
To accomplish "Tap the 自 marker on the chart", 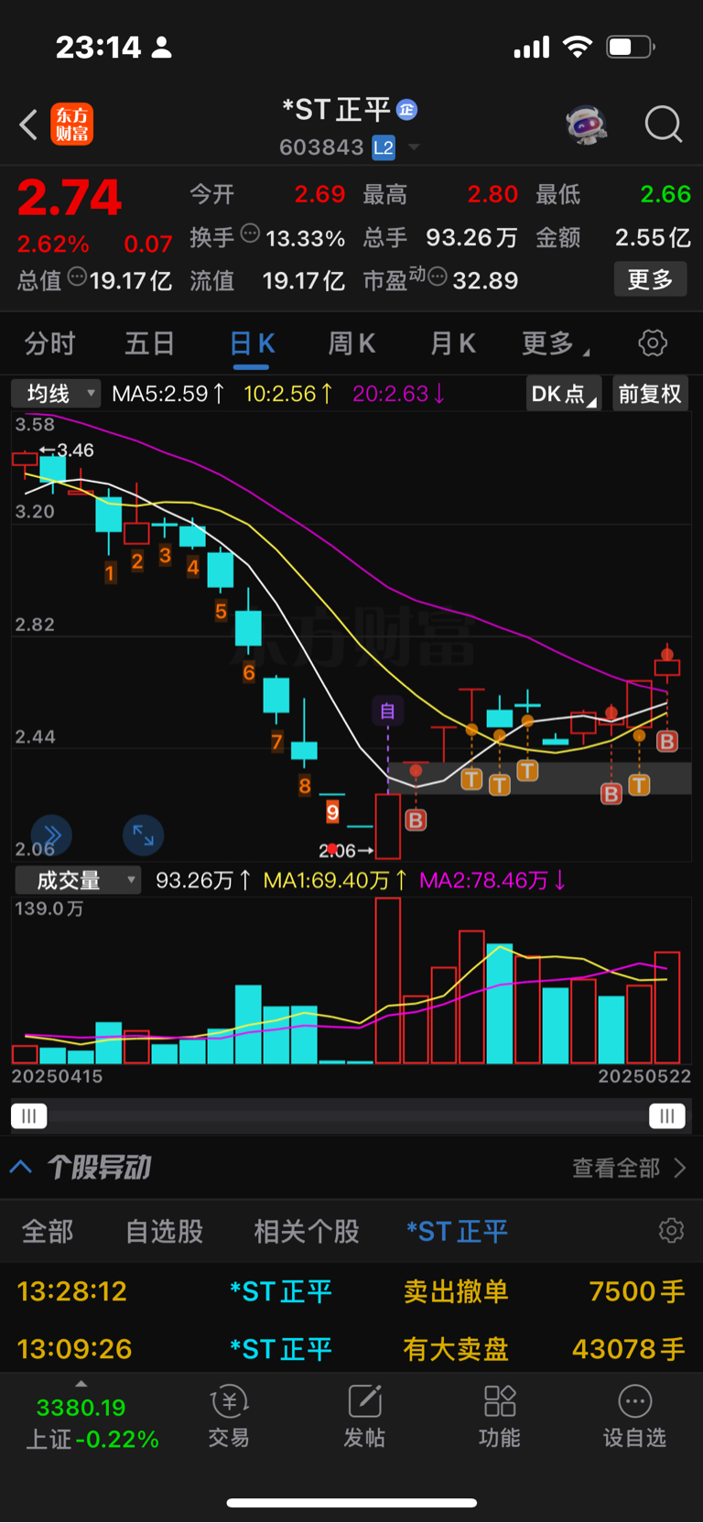I will [388, 711].
